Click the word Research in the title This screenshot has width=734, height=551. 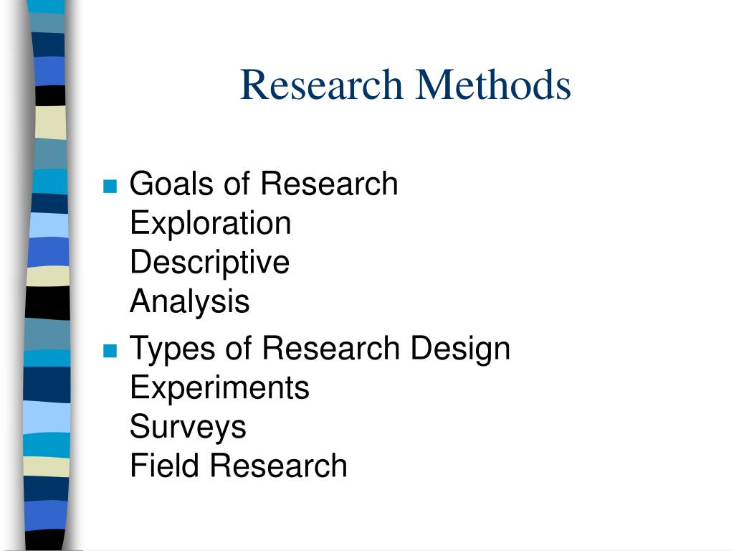click(x=321, y=85)
